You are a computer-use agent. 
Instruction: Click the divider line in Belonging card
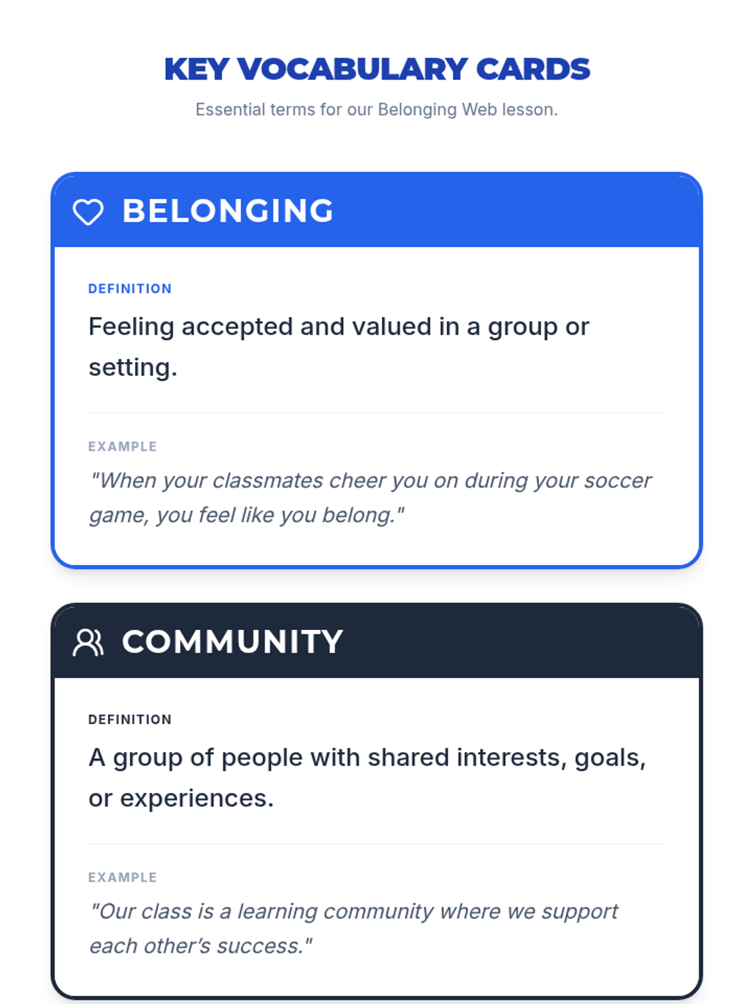376,413
